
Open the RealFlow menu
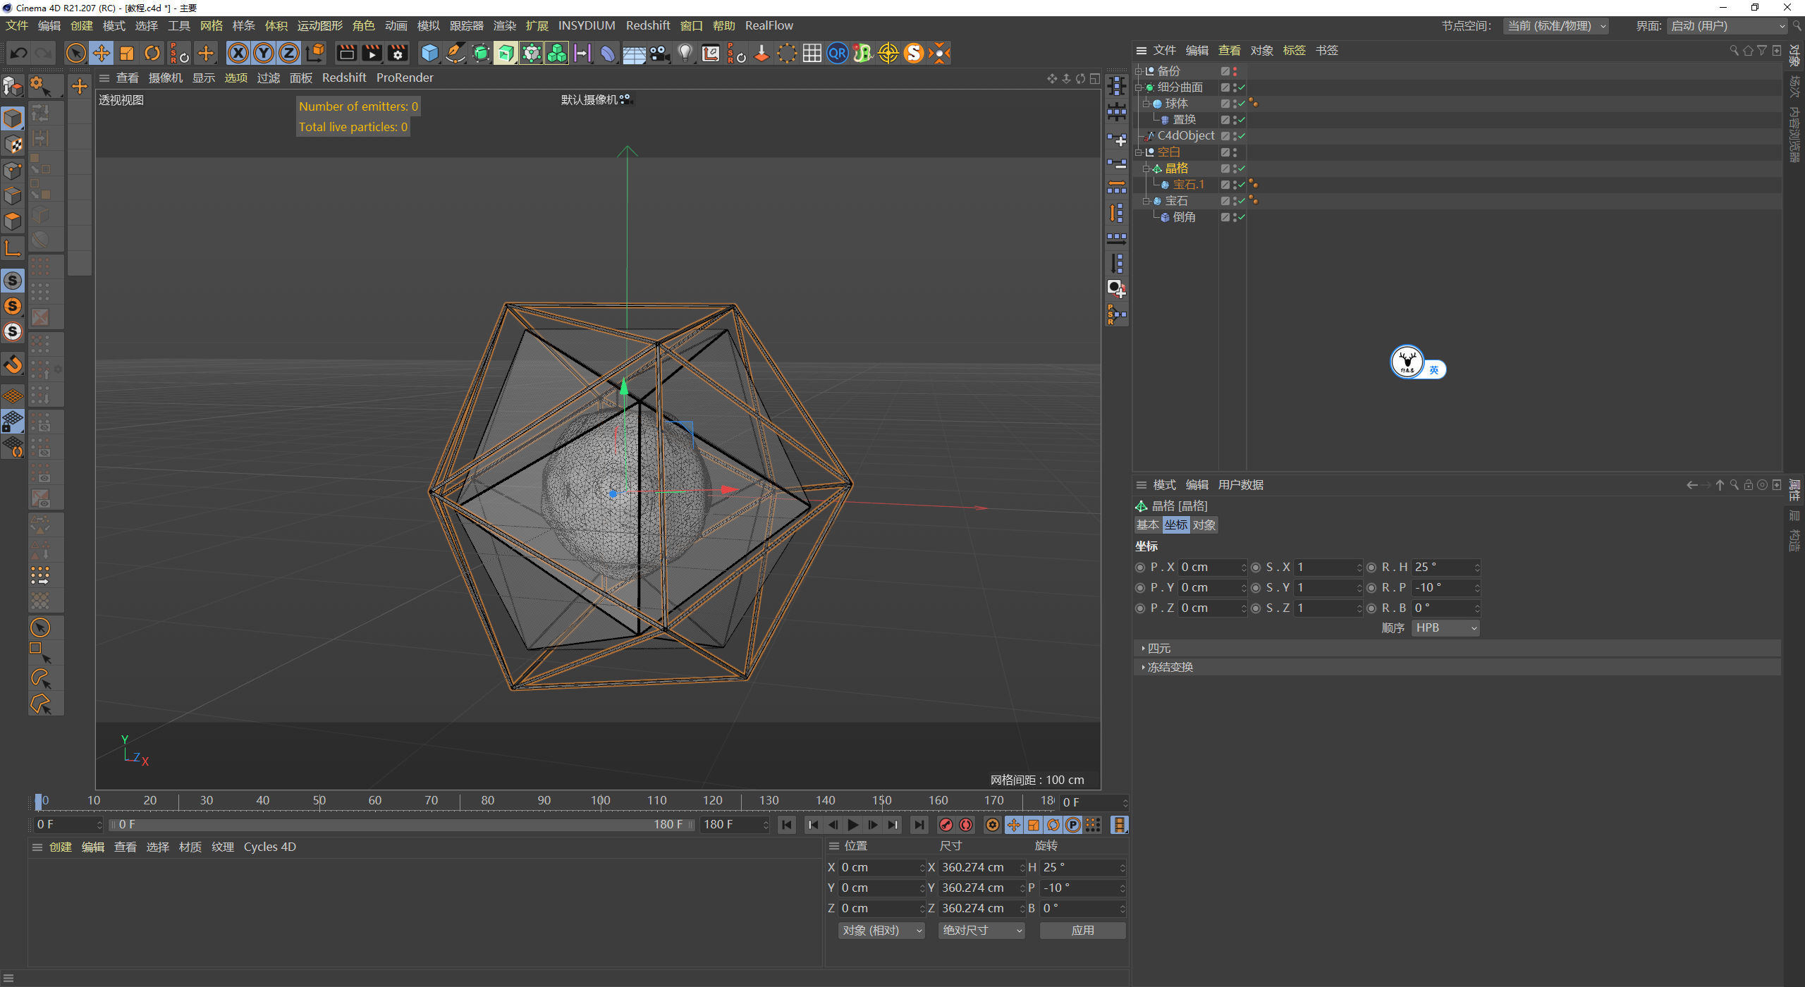(x=769, y=26)
